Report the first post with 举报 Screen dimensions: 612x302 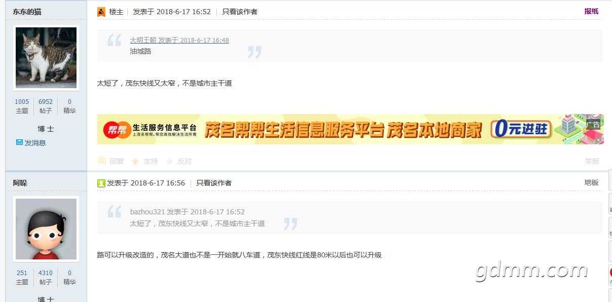[x=592, y=161]
